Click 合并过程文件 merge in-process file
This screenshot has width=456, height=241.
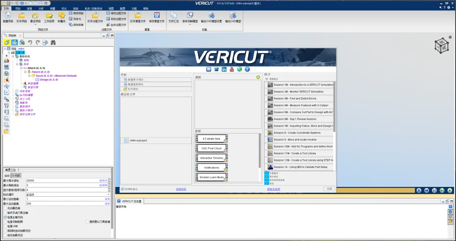point(116,25)
